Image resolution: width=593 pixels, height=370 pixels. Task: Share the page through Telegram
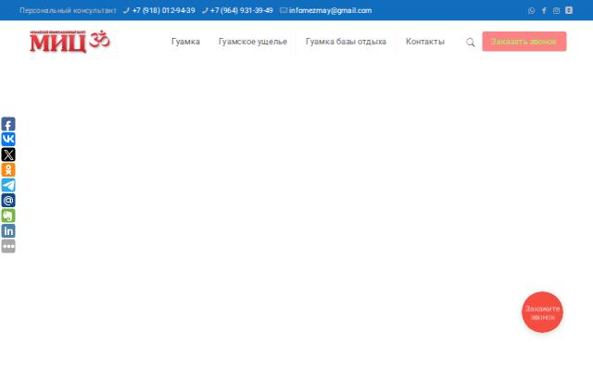(x=8, y=185)
